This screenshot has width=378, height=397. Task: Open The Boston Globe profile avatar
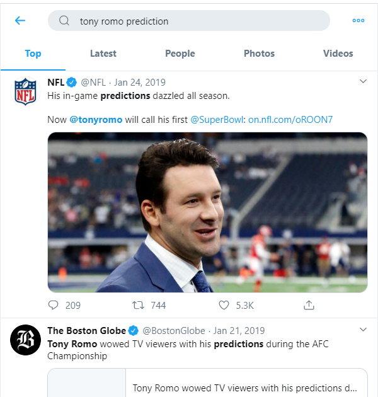pyautogui.click(x=26, y=340)
